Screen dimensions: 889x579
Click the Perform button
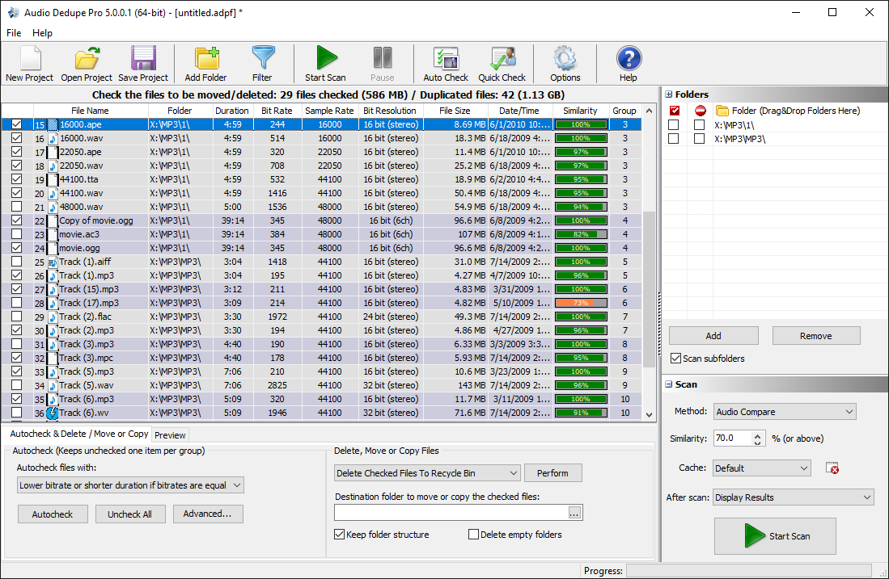[552, 472]
